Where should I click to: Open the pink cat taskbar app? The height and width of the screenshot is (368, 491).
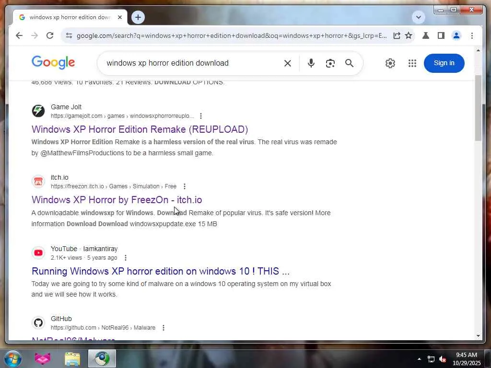[x=43, y=358]
